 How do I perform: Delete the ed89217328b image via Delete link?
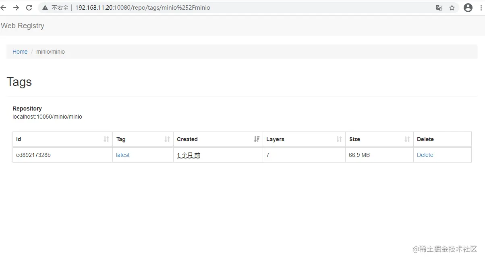(425, 155)
